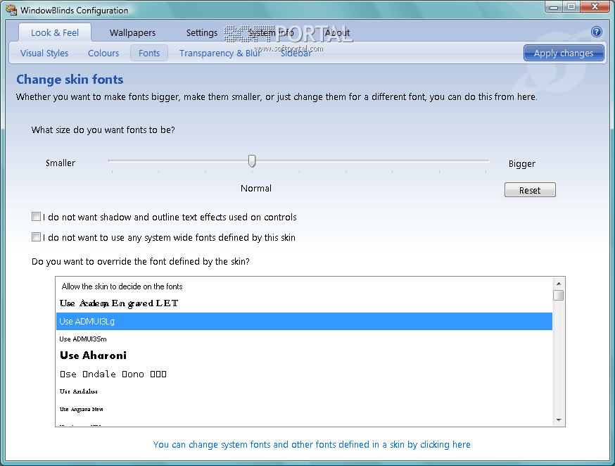Select the Use ADMUI3Sm font entry

coord(304,339)
